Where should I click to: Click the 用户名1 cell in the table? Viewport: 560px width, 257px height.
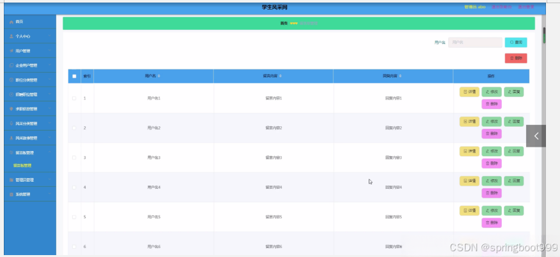[x=154, y=98]
